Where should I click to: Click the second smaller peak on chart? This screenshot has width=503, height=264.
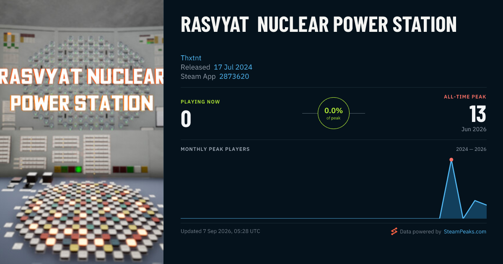(x=475, y=201)
